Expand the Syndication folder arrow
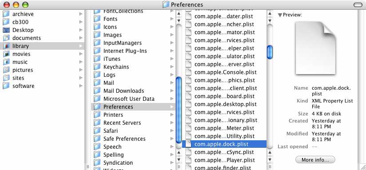This screenshot has width=366, height=170. 172,162
